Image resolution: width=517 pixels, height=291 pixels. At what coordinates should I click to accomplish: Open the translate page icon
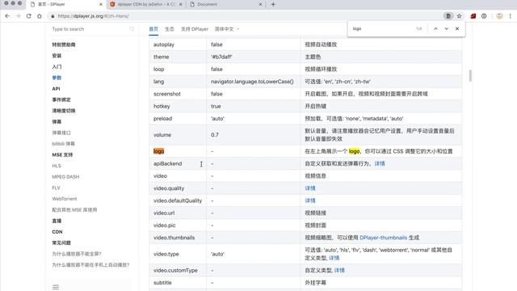click(x=448, y=16)
